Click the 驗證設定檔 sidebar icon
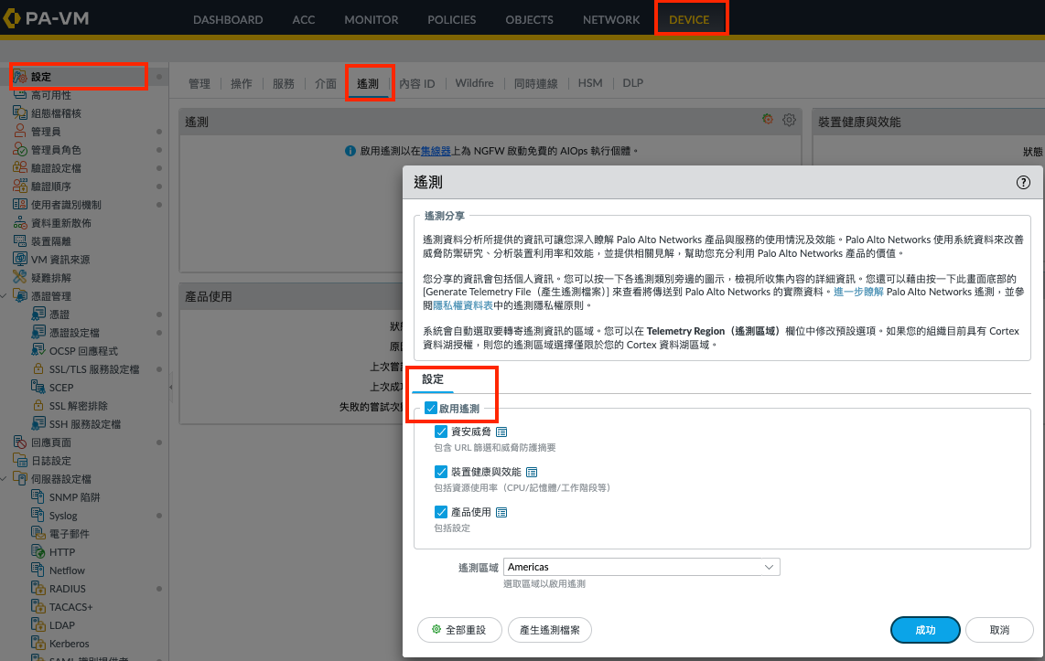 coord(20,167)
